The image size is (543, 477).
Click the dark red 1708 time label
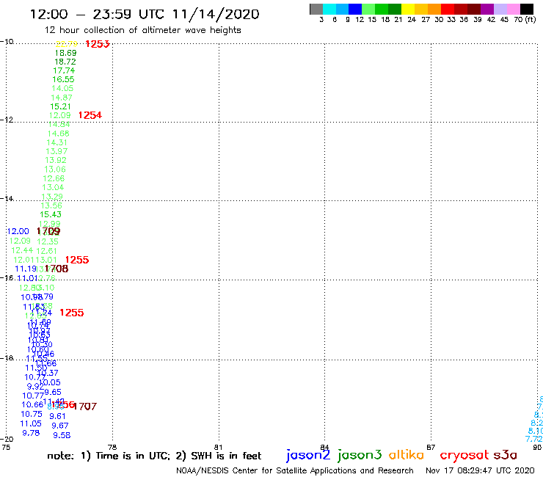point(57,269)
